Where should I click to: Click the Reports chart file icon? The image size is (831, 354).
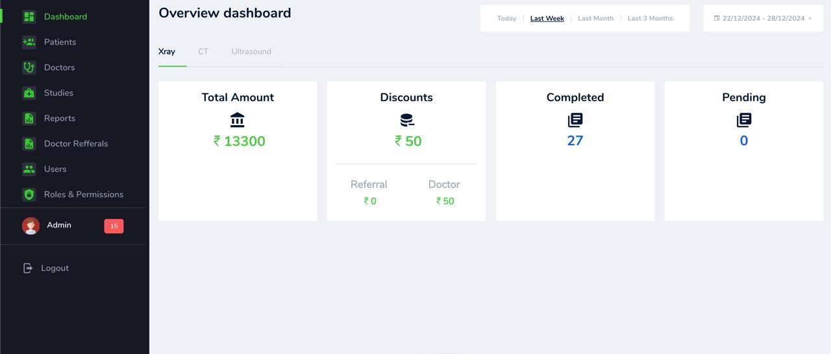pos(29,118)
